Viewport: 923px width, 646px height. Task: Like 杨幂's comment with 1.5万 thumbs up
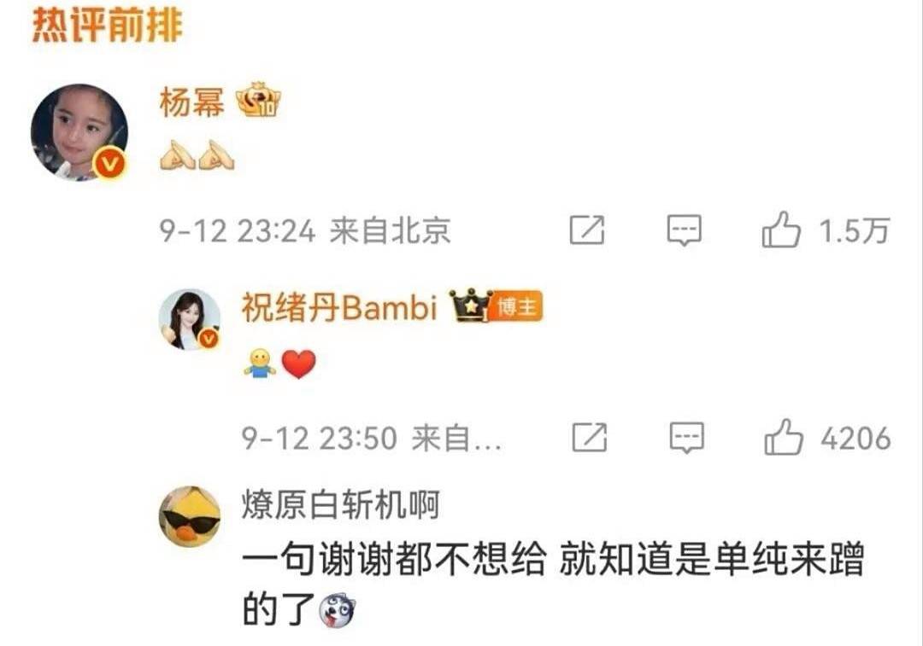pos(781,230)
